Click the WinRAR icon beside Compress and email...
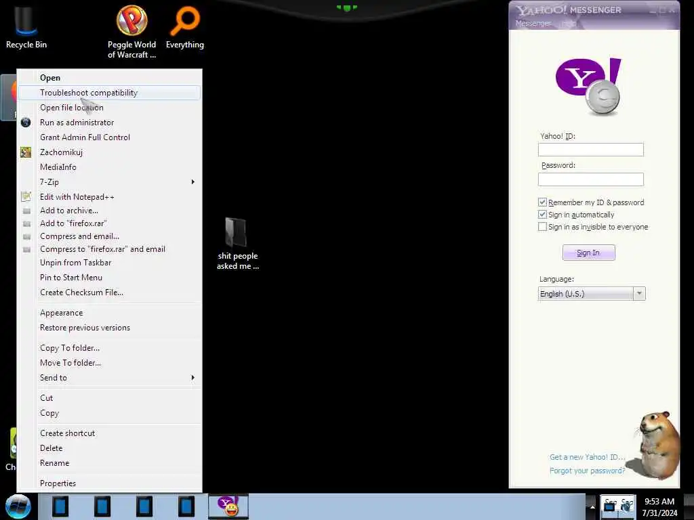Screen dimensions: 694x520 (x=26, y=236)
